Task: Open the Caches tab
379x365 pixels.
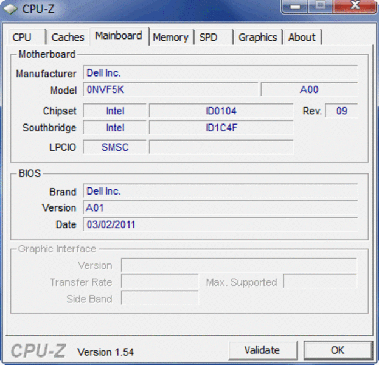Action: (68, 37)
